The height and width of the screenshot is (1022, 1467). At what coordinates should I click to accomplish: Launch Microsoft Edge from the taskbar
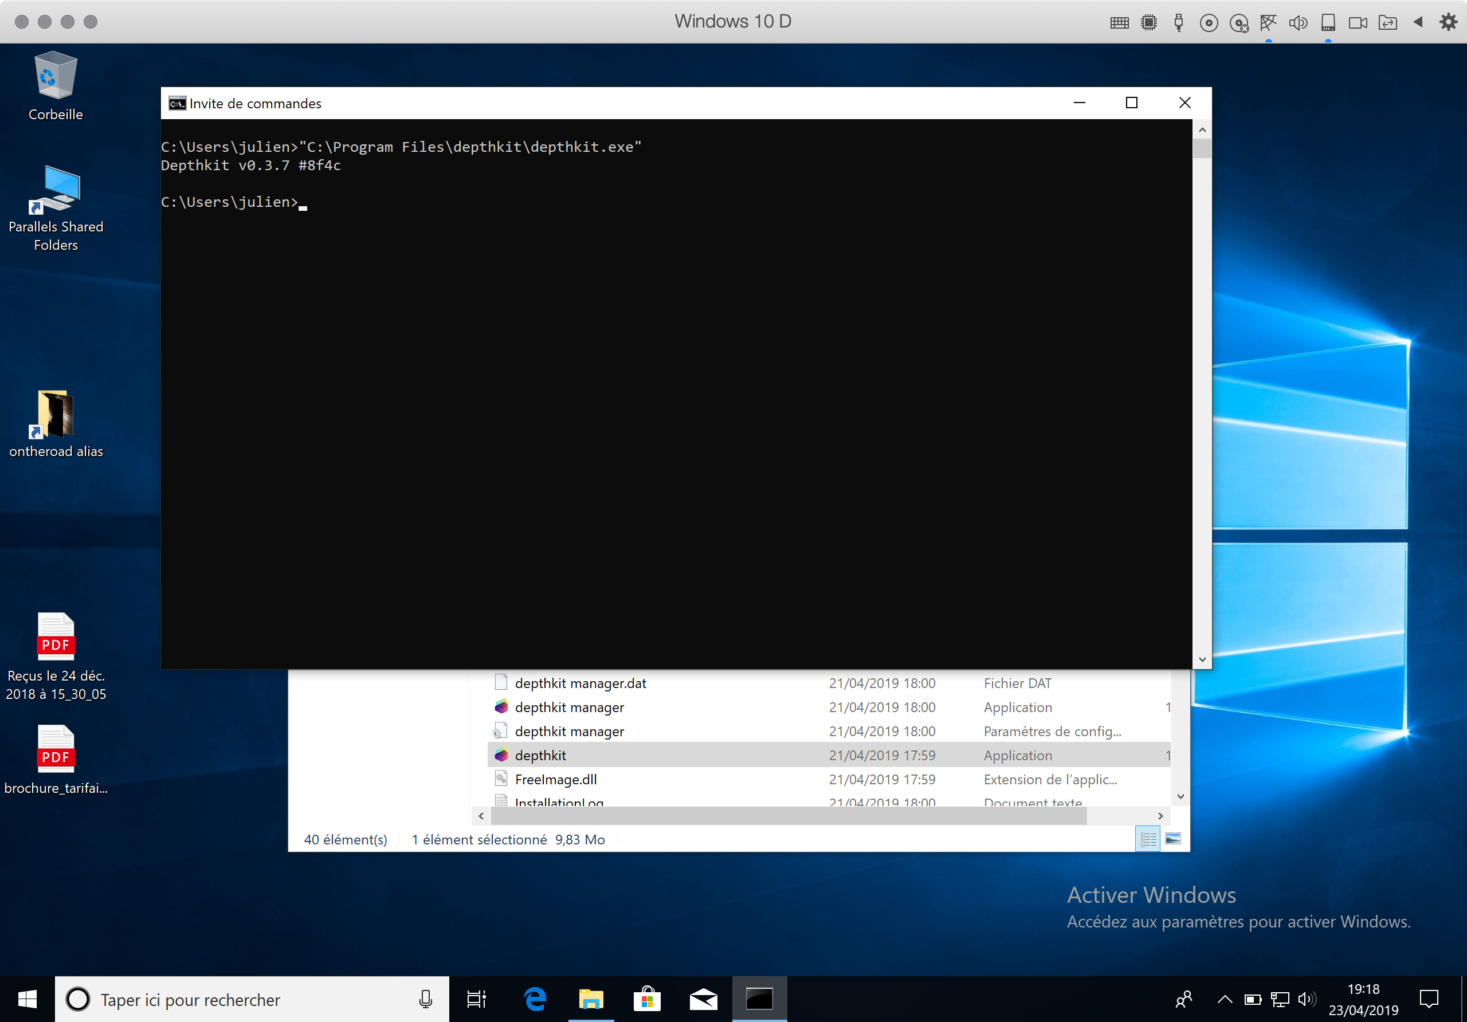coord(535,1000)
